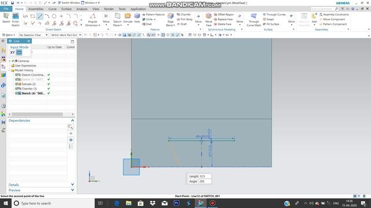Switch to the Surface ribbon tab

pos(66,9)
